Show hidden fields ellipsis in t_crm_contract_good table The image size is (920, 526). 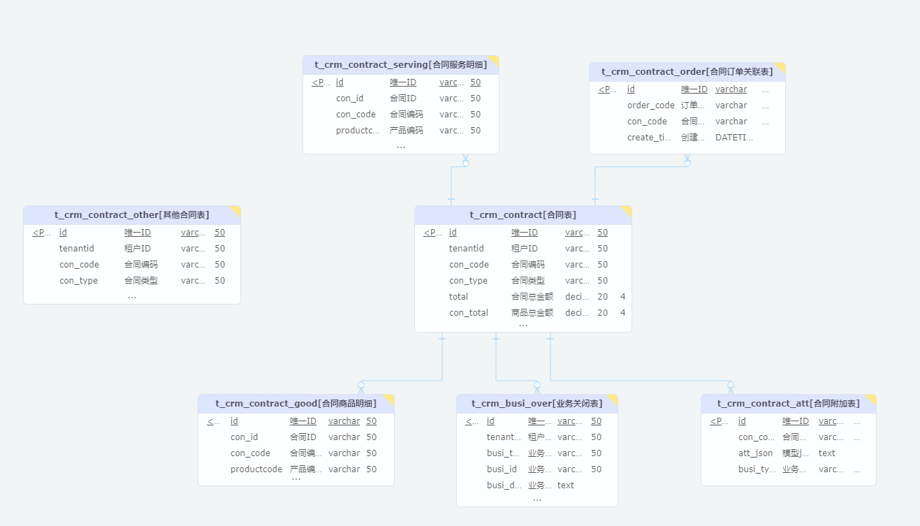point(296,479)
